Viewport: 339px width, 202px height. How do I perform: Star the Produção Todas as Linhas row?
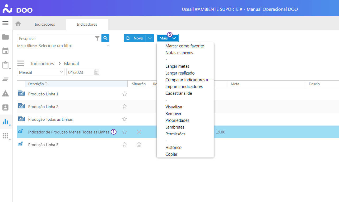tap(124, 119)
